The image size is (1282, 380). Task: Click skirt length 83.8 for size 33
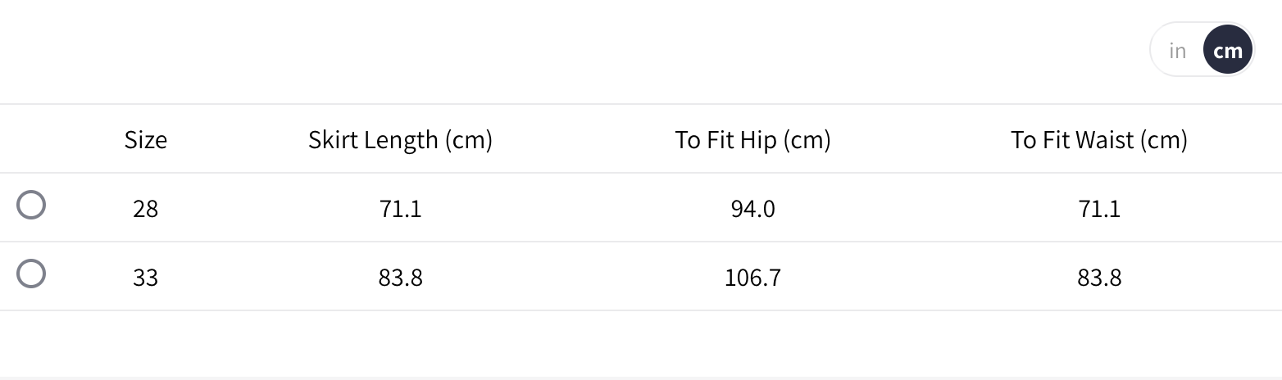point(400,278)
